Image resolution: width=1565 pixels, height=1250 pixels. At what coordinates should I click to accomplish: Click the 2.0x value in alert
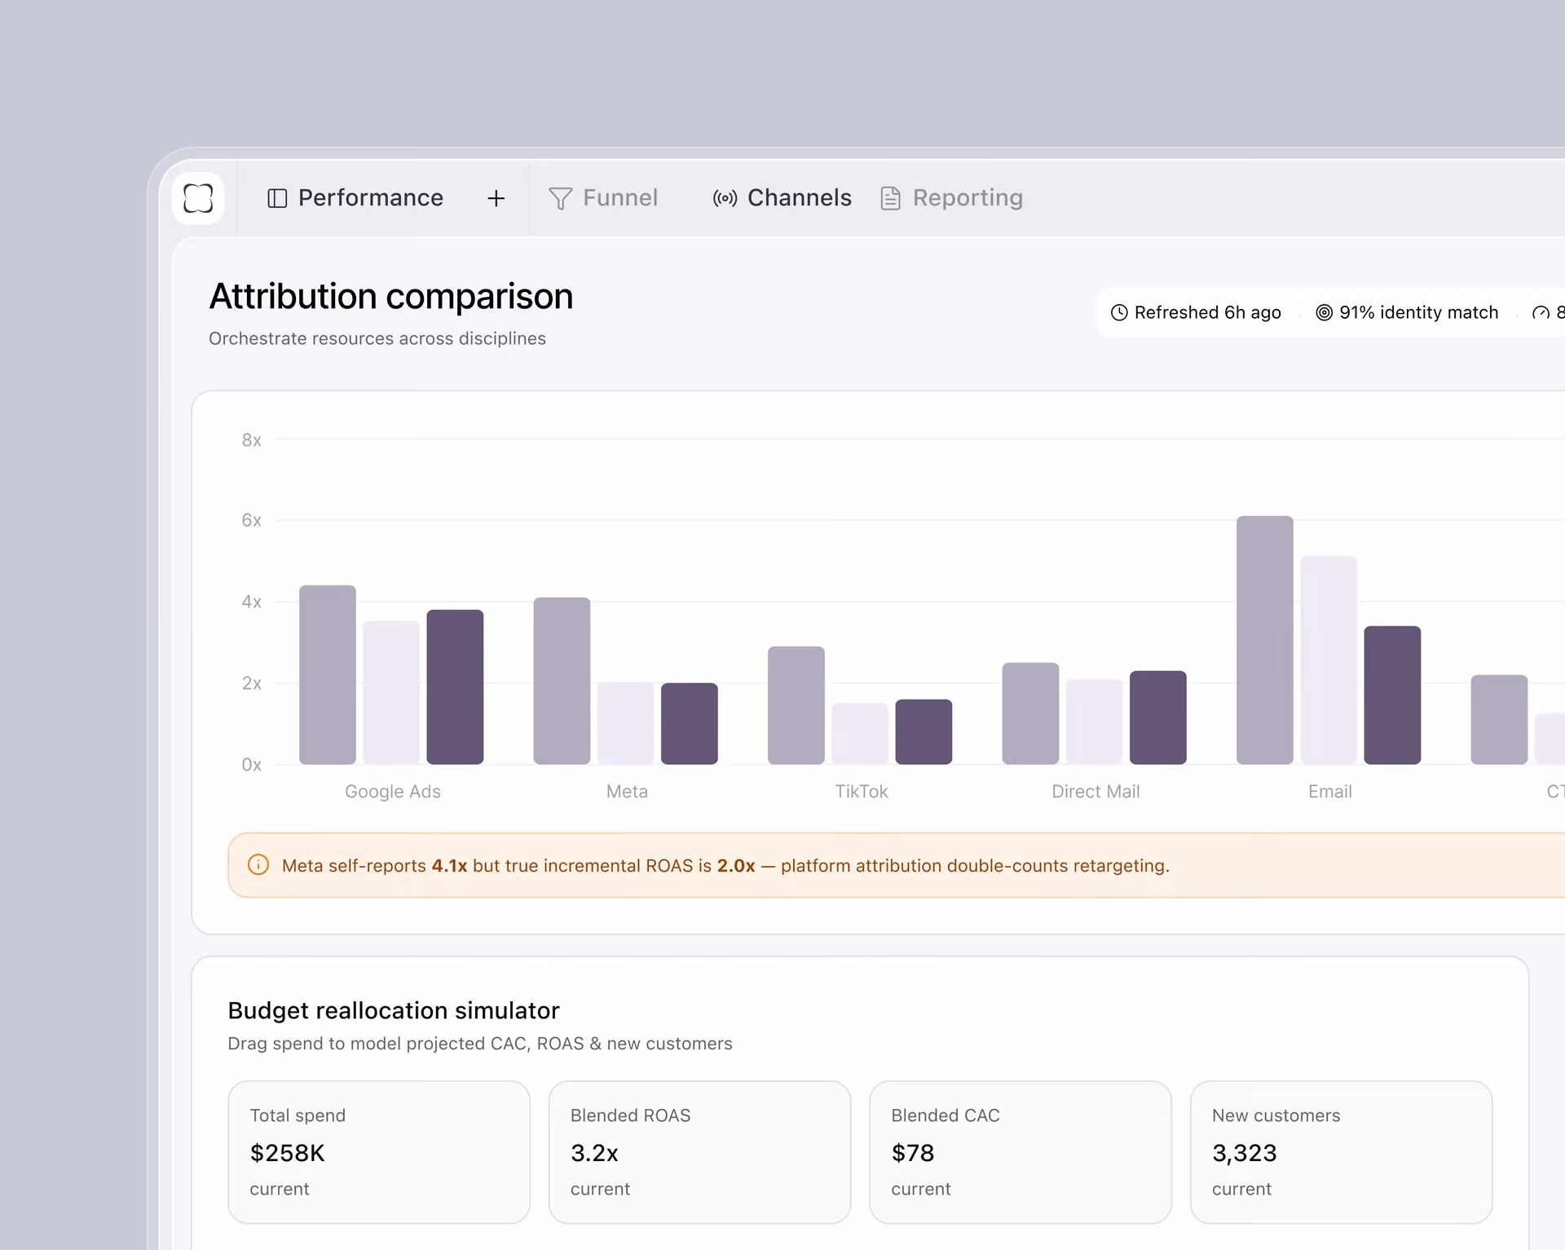(x=736, y=865)
